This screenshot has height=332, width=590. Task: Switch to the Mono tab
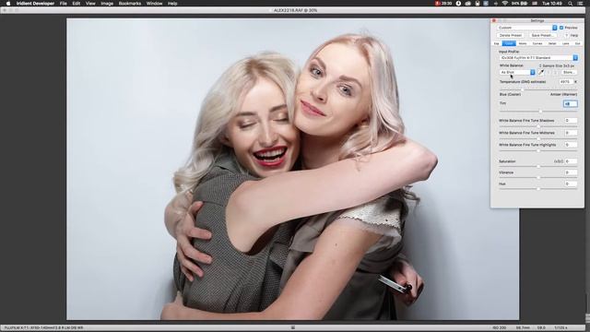click(523, 43)
